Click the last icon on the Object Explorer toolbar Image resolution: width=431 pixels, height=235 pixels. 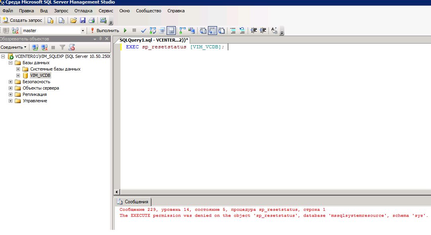tap(72, 48)
